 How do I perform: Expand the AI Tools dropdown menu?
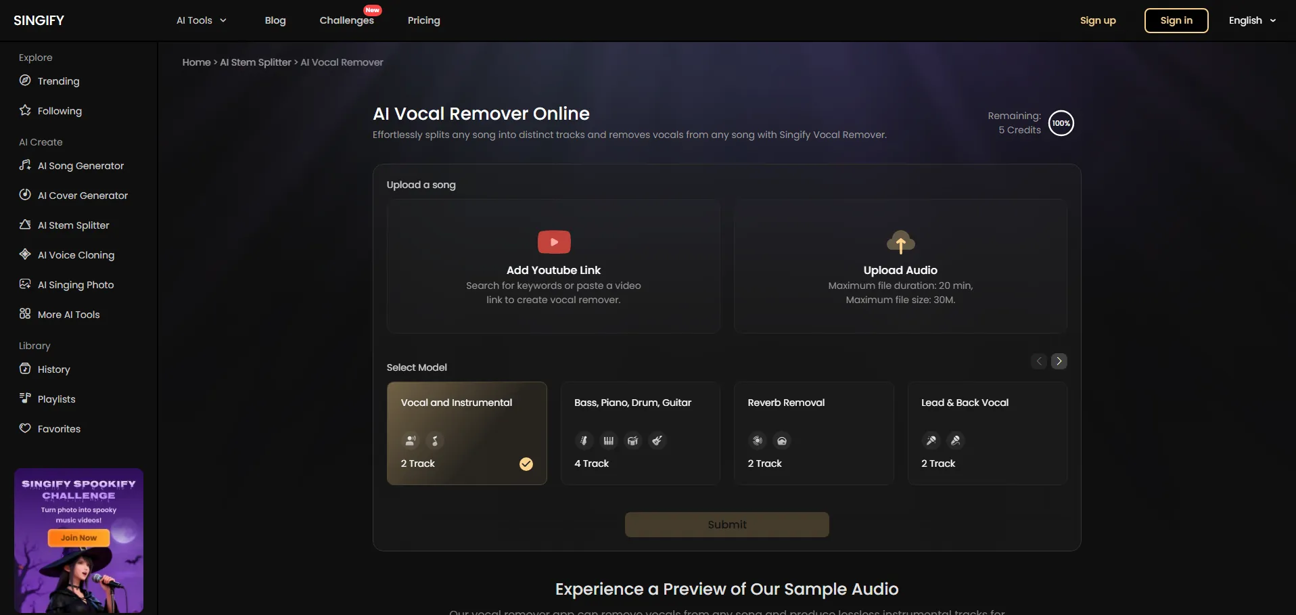[201, 20]
